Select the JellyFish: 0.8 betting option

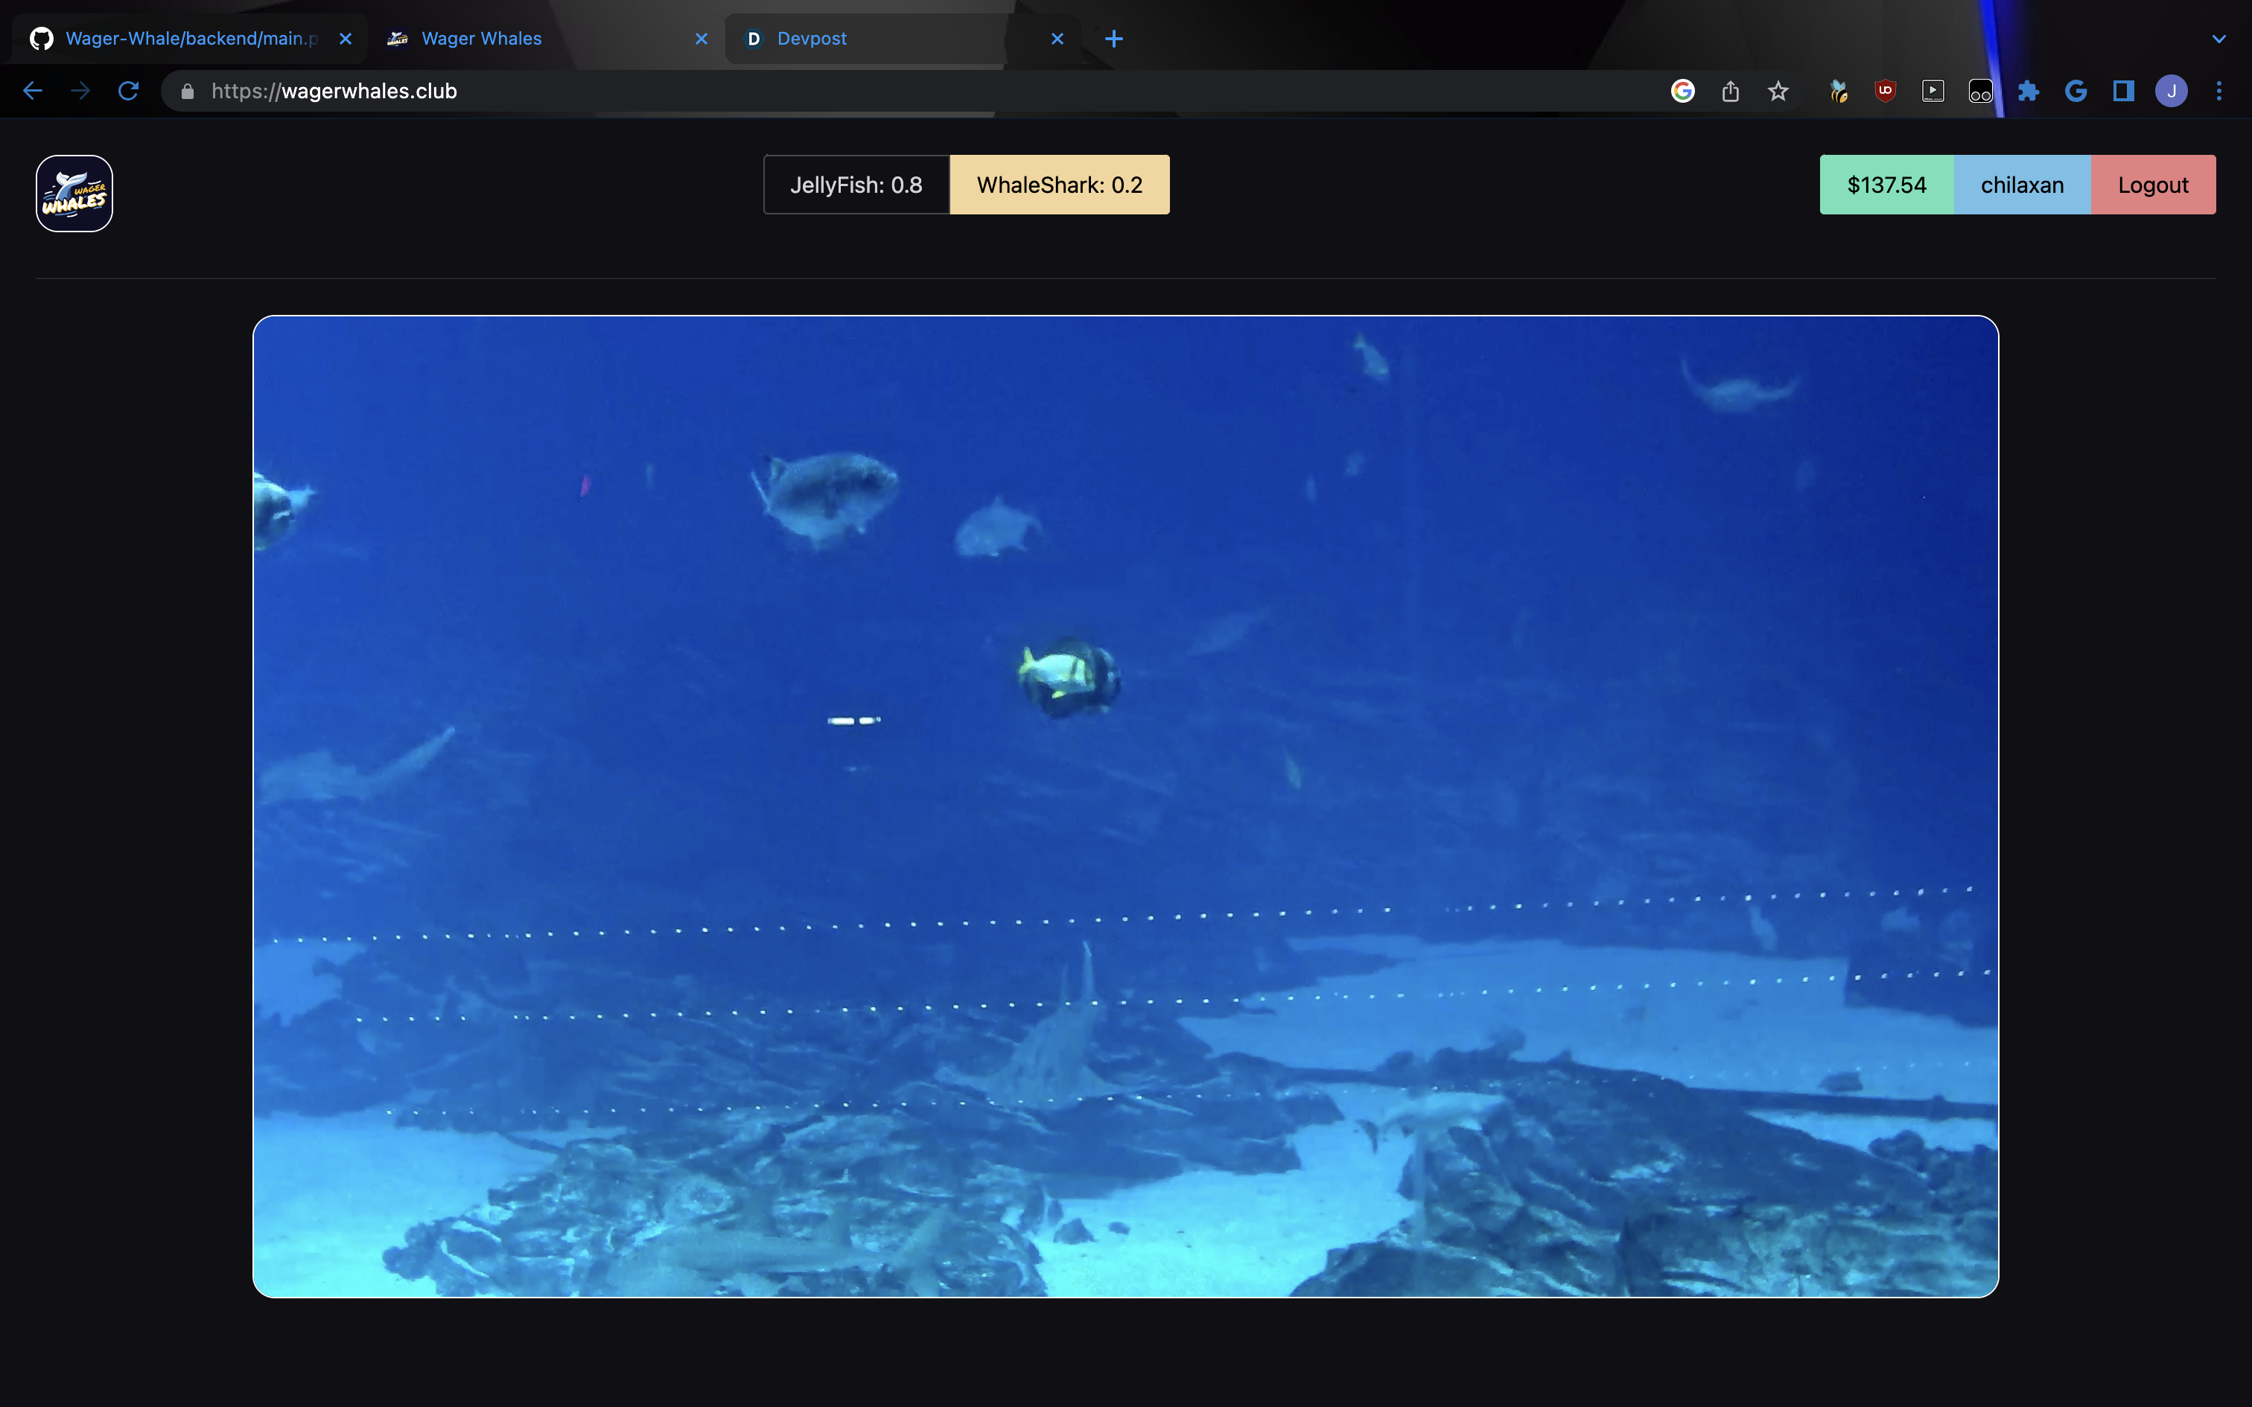856,185
